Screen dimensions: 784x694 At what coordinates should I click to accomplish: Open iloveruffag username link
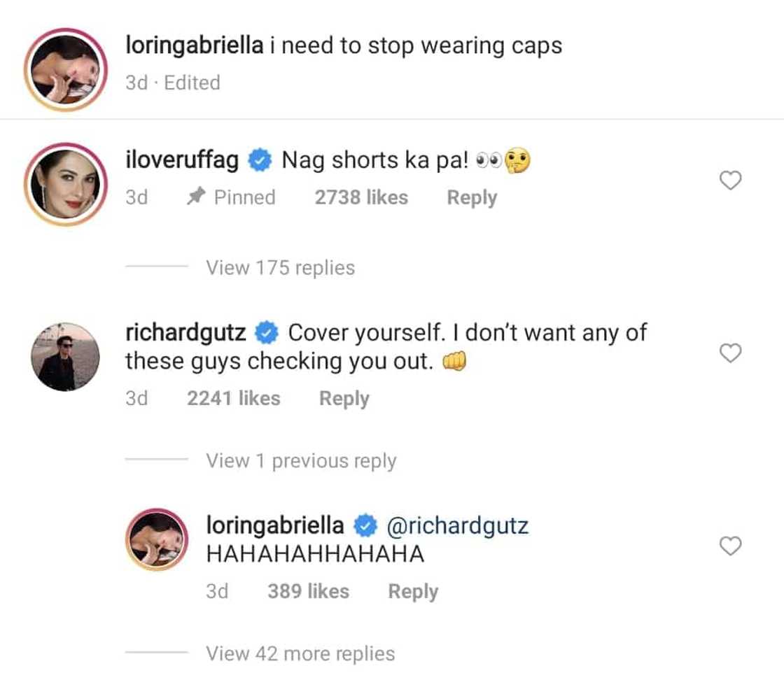(182, 161)
